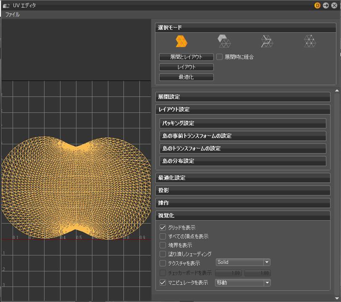The width and height of the screenshot is (341, 302).
Task: Click the scroll up arrow of settings panel
Action: tap(337, 90)
